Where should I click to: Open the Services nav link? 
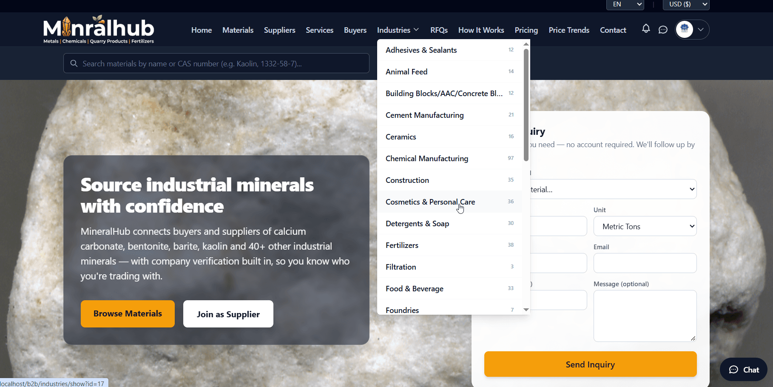tap(319, 30)
